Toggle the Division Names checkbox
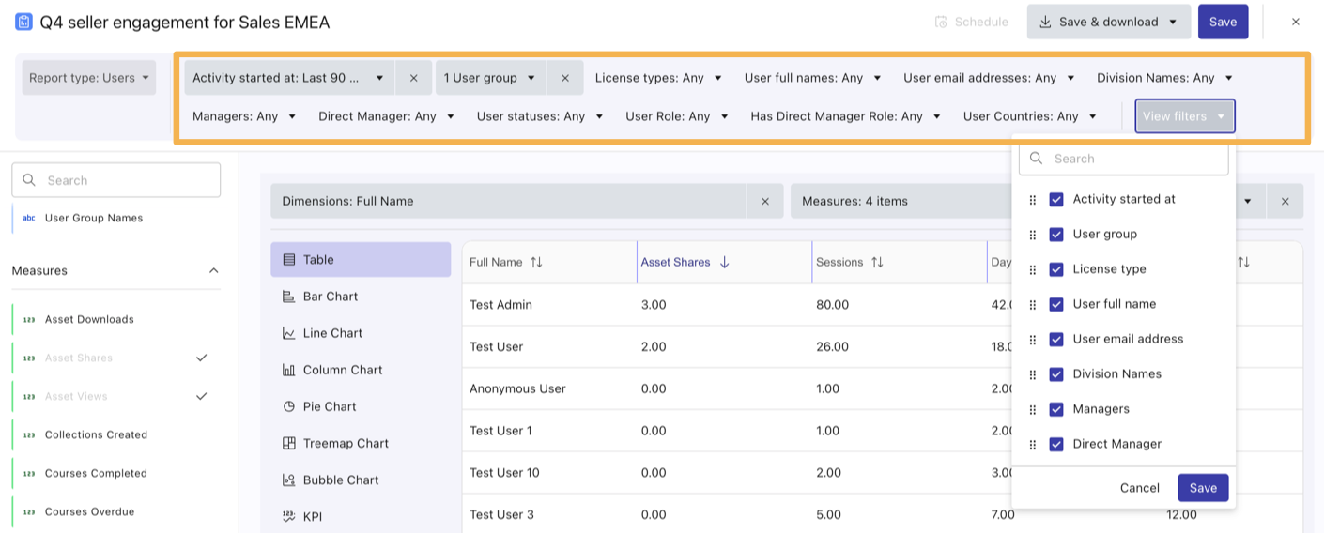 1056,374
